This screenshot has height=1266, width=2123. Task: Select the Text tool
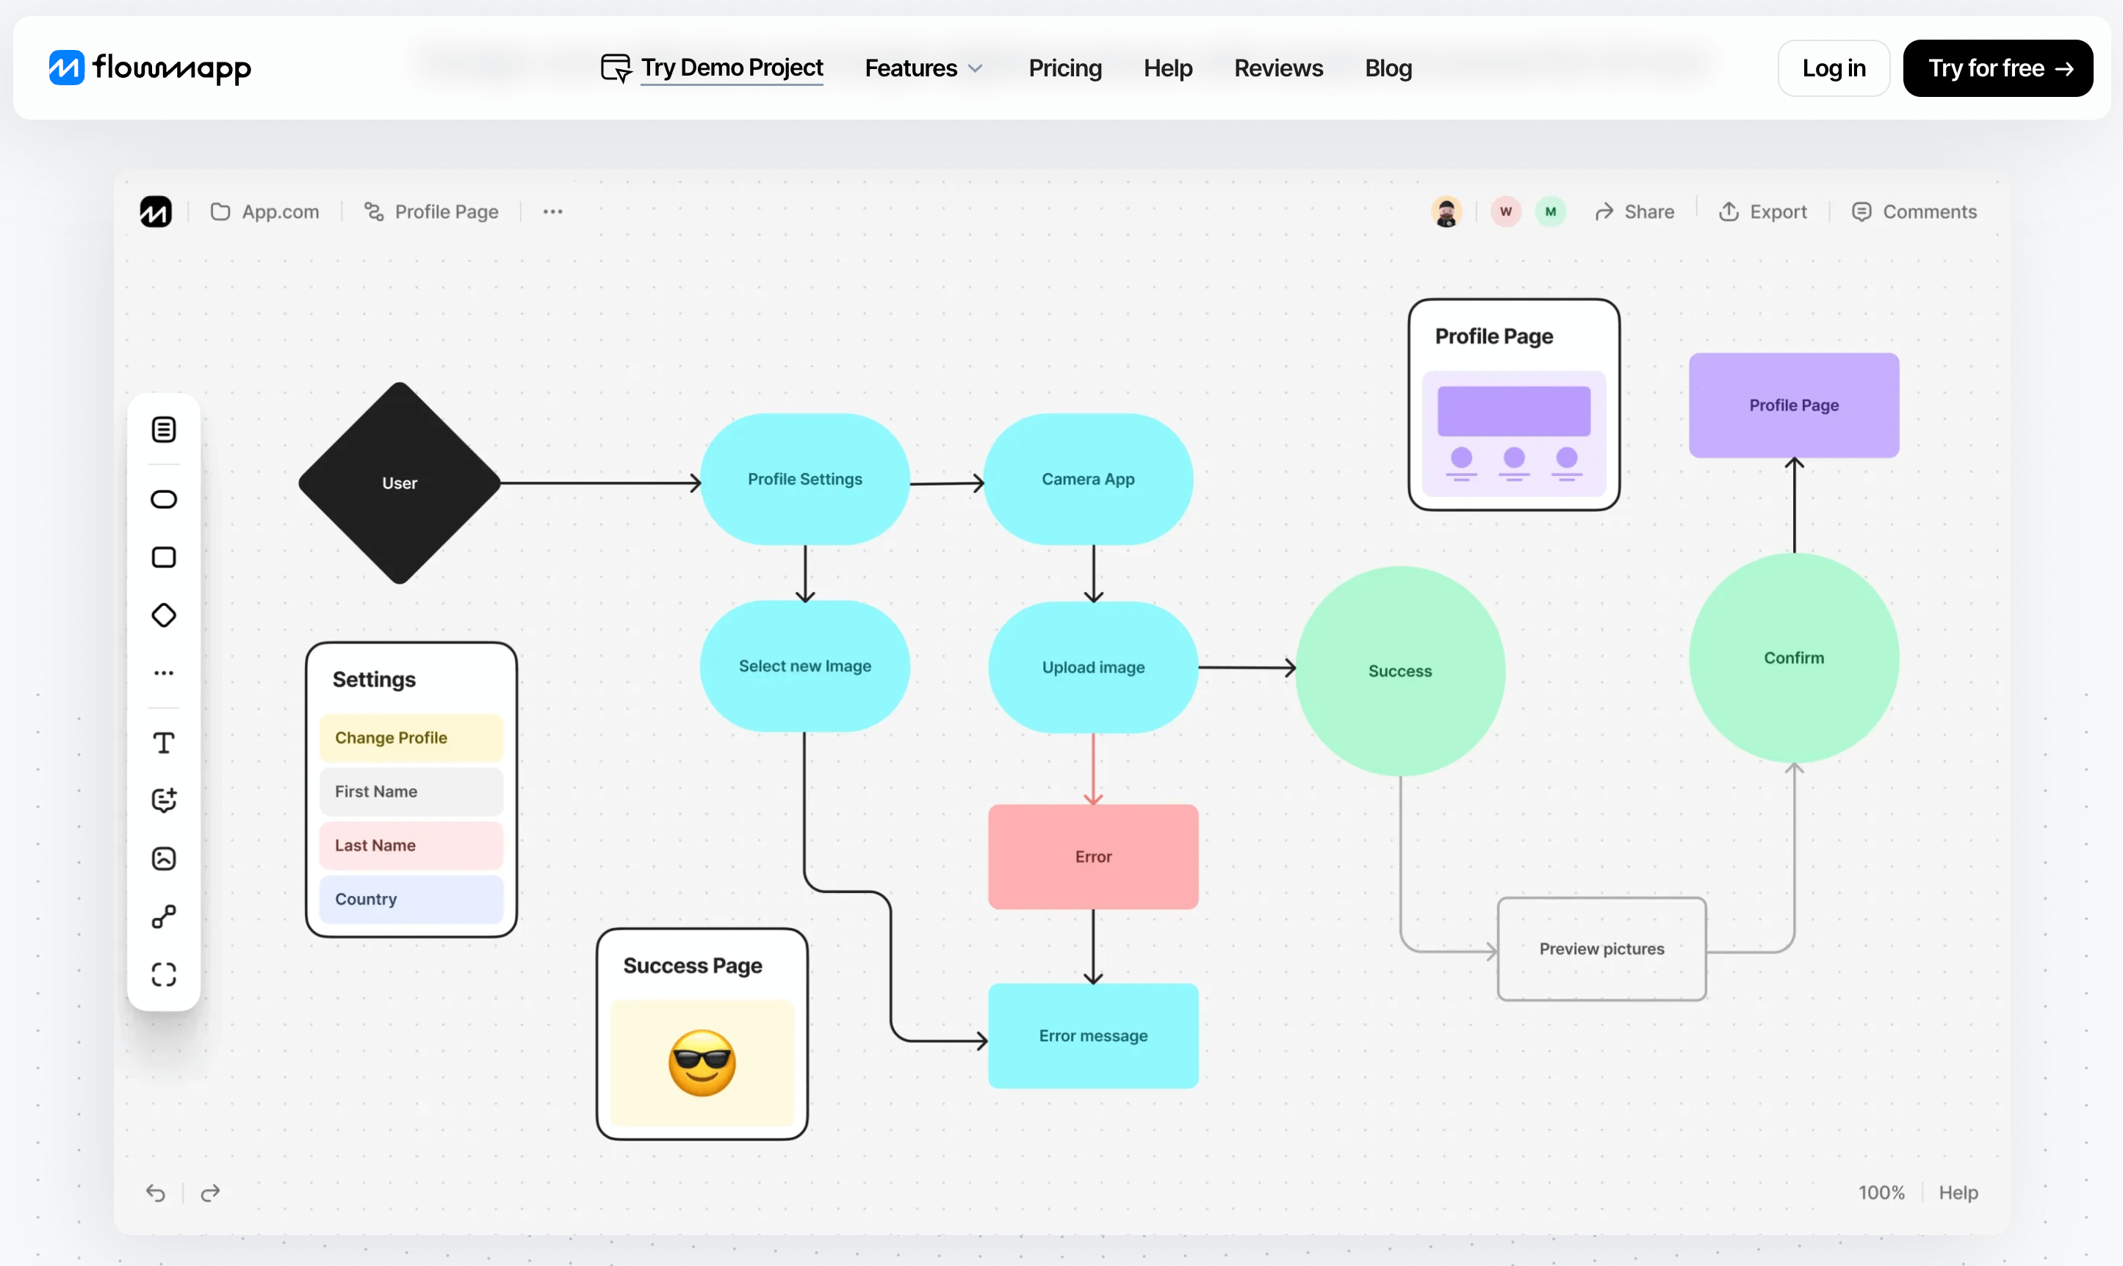164,743
